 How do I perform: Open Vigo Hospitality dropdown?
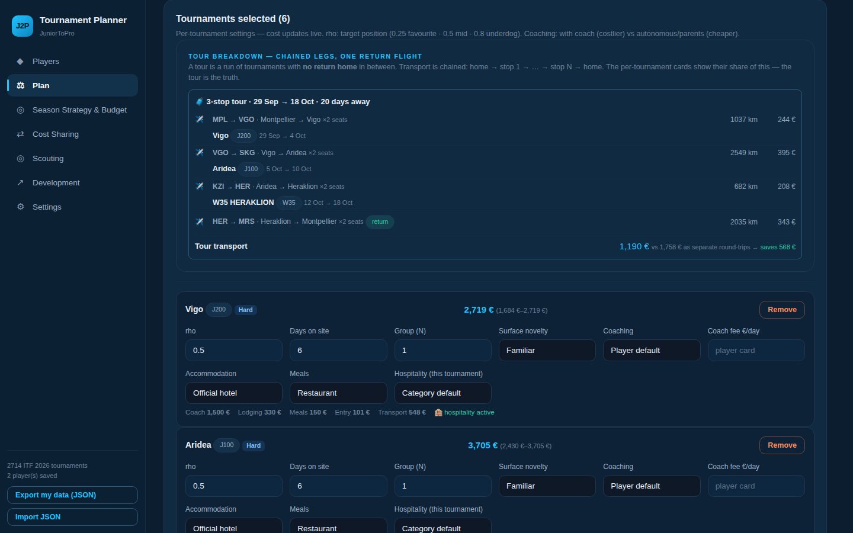point(442,393)
